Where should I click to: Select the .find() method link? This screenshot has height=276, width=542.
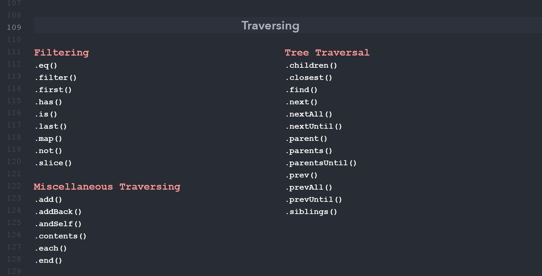tap(301, 90)
